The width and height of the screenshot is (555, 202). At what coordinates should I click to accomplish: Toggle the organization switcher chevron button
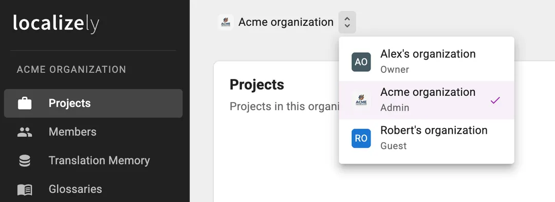pyautogui.click(x=347, y=22)
